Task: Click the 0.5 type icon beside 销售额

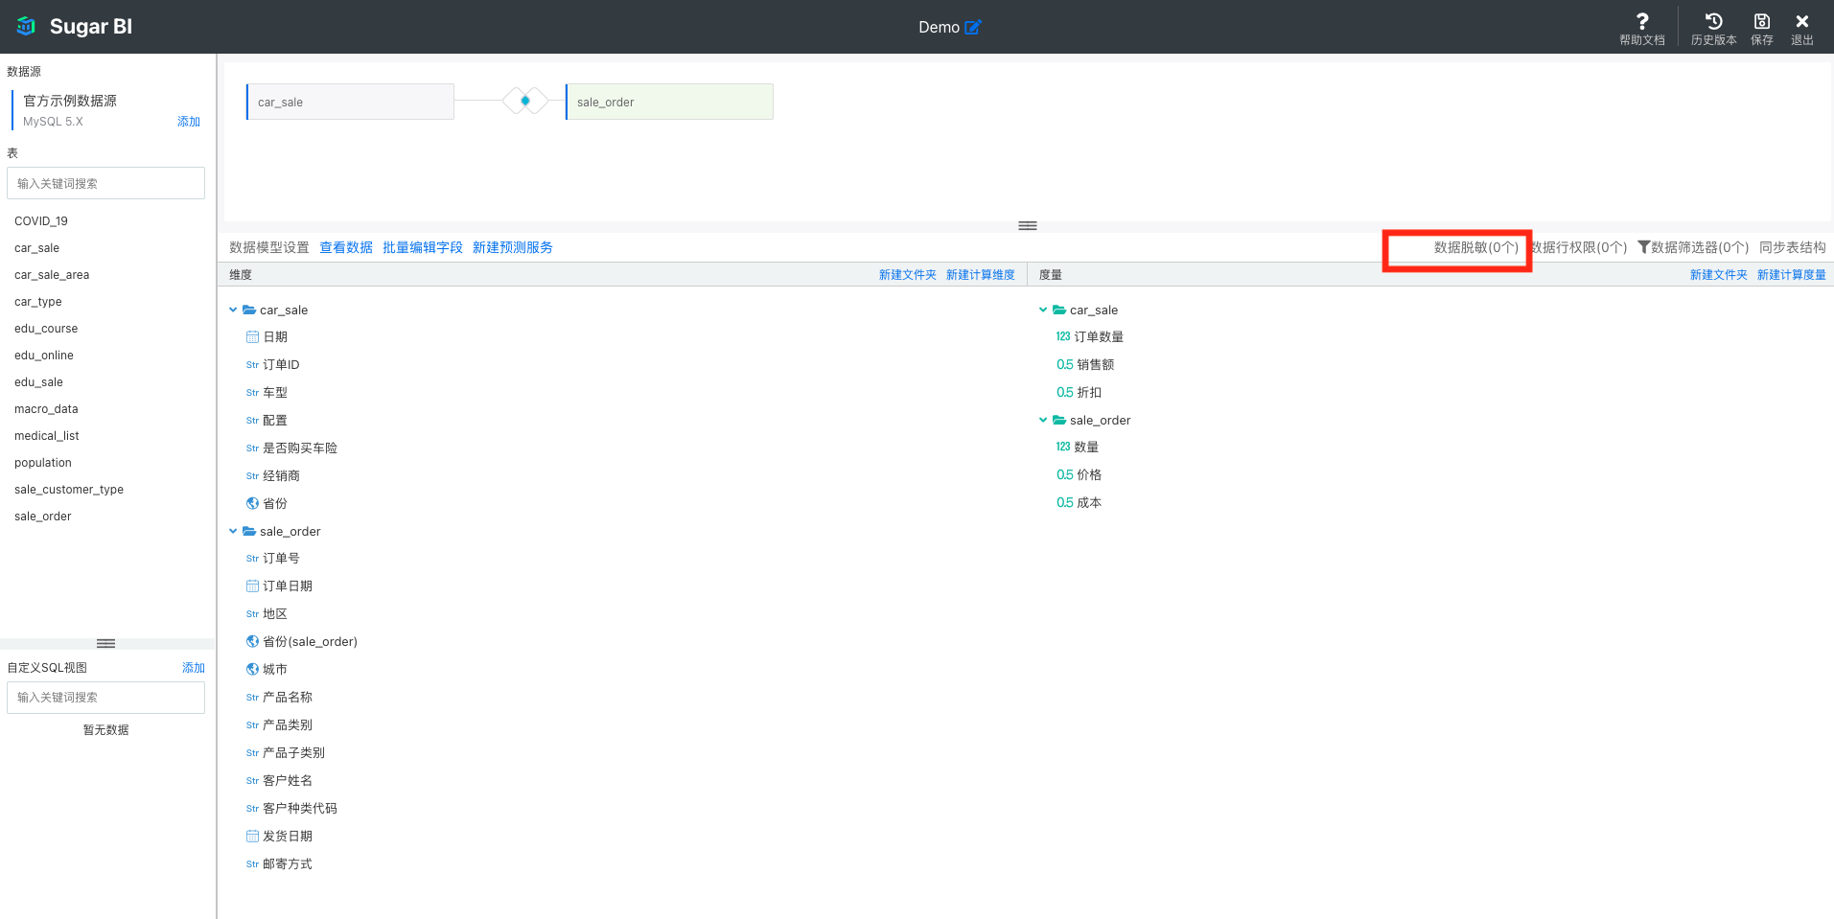Action: tap(1064, 364)
